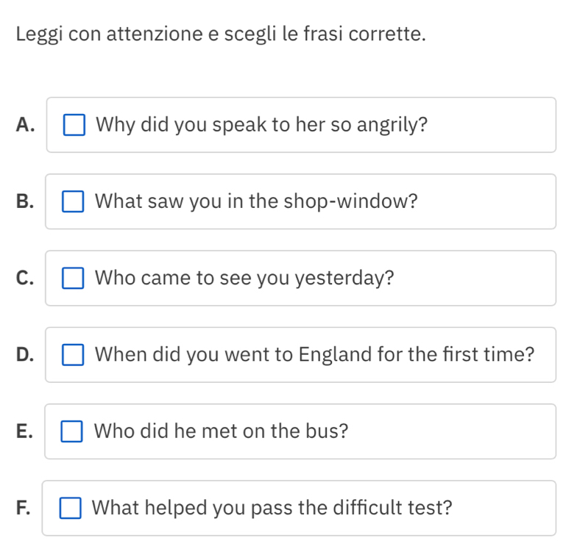Check the box for option A

pyautogui.click(x=74, y=125)
